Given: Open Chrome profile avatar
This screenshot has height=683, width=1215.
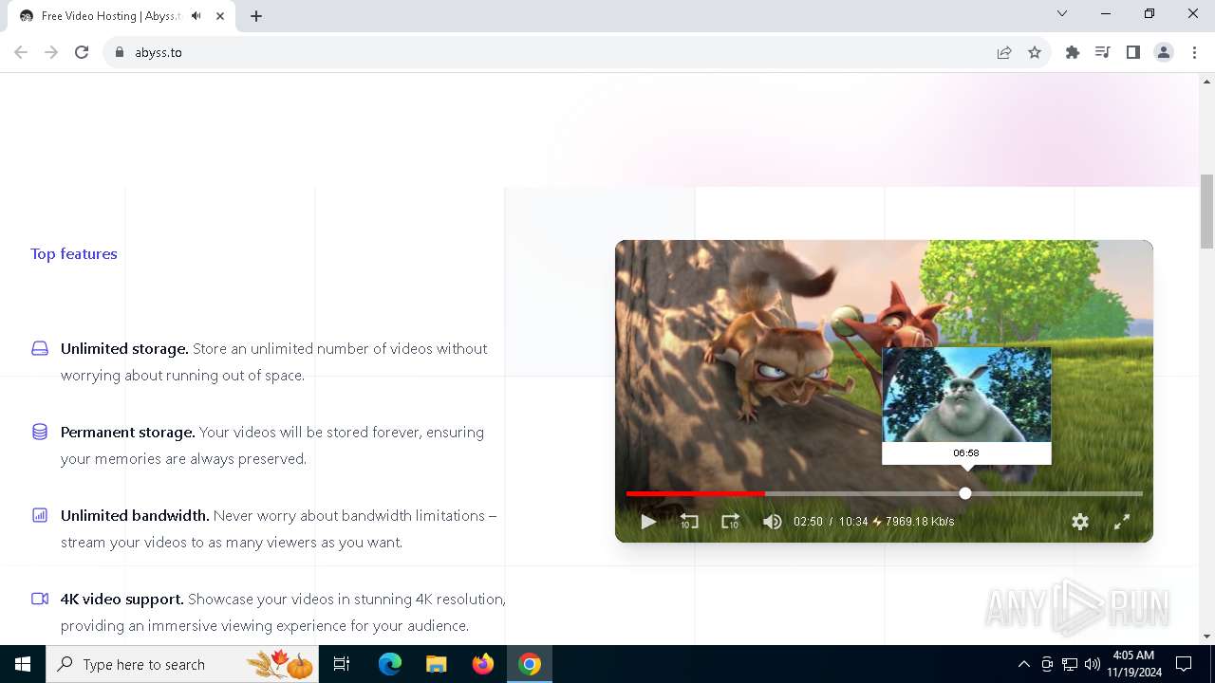Looking at the screenshot, I should pos(1164,52).
